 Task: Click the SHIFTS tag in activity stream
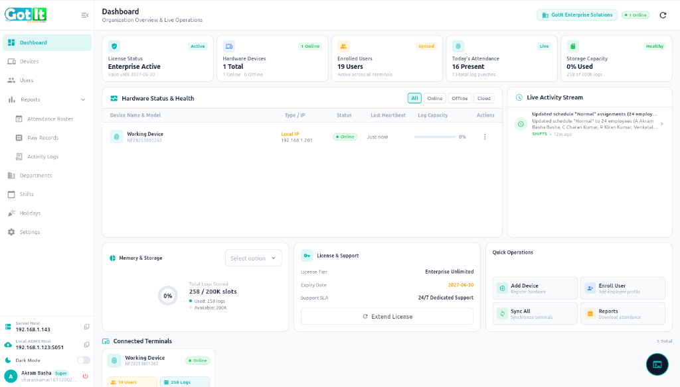pyautogui.click(x=539, y=135)
